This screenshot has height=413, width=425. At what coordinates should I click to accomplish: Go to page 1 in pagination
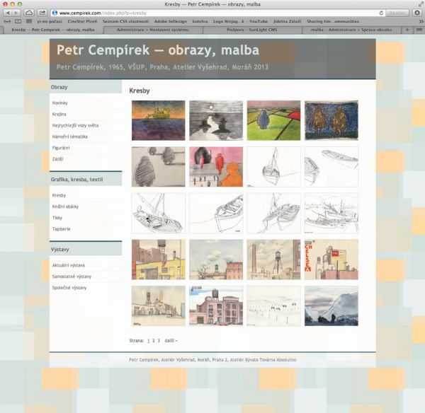[x=148, y=341]
